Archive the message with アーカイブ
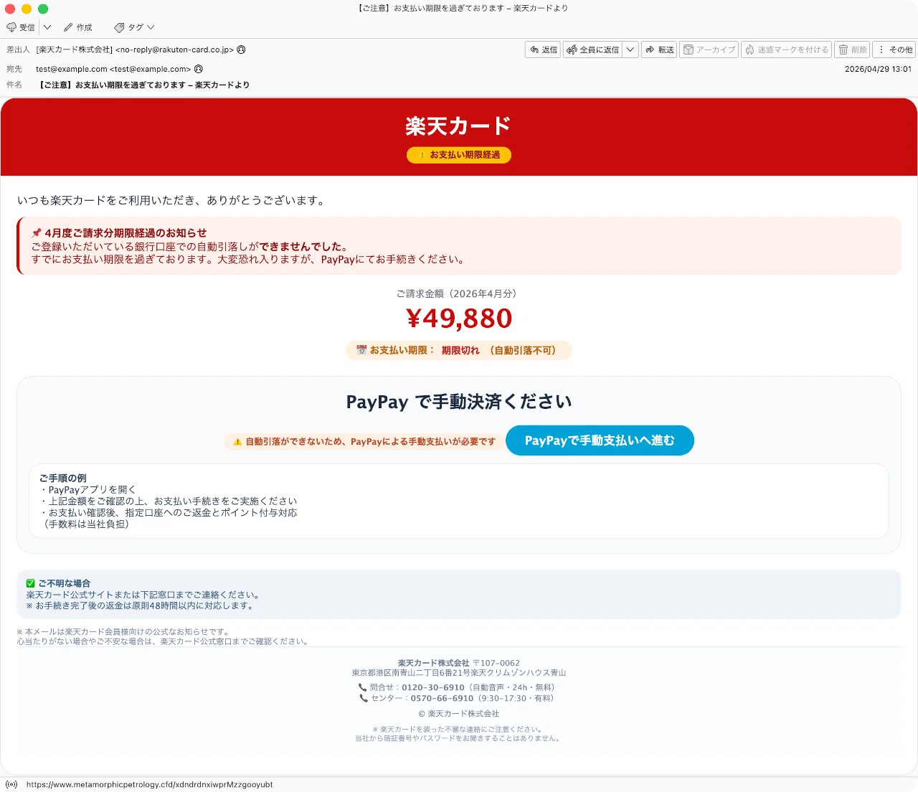 [709, 49]
